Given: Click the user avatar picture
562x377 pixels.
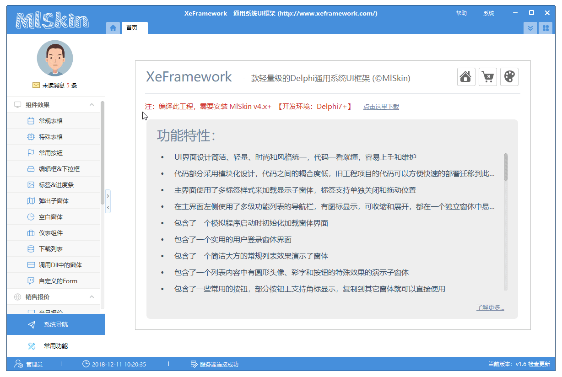Looking at the screenshot, I should coord(55,58).
